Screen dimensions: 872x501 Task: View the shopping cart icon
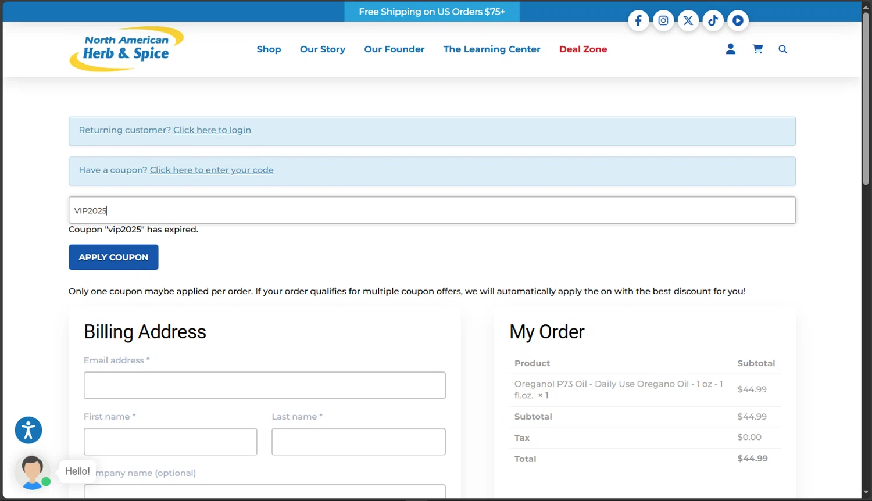(757, 49)
